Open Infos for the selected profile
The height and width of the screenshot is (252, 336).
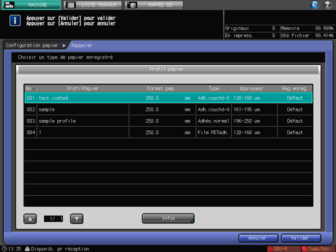click(x=168, y=218)
